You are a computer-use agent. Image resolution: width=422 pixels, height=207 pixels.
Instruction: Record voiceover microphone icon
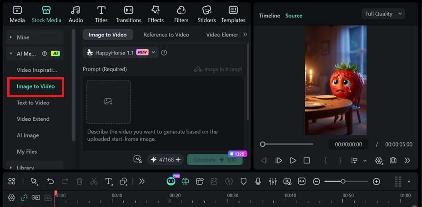click(258, 182)
